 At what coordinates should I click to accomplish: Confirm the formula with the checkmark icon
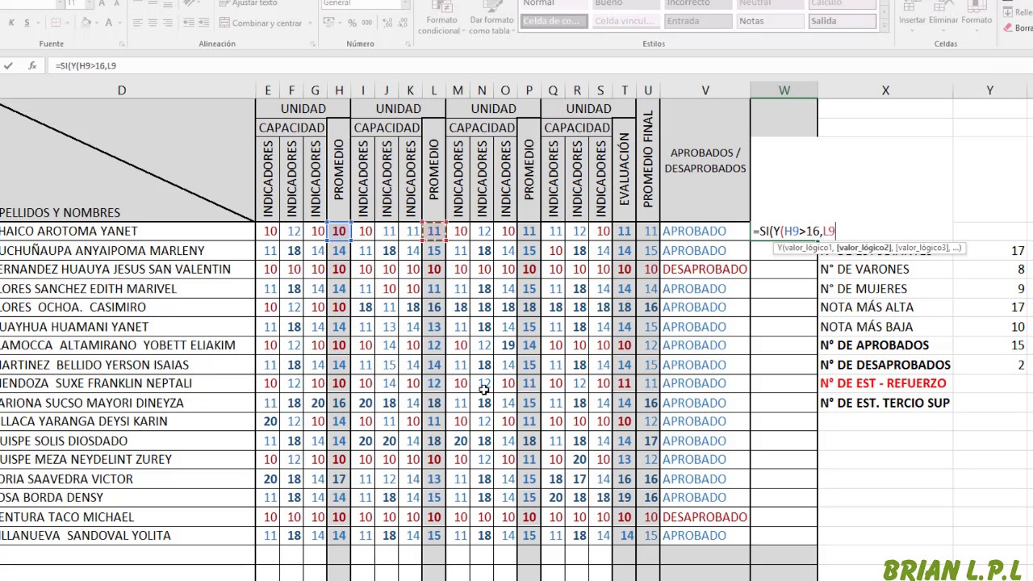(x=8, y=65)
